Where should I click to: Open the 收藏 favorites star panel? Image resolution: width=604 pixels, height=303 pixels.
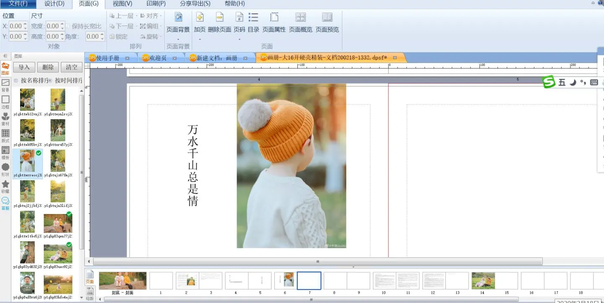point(5,186)
